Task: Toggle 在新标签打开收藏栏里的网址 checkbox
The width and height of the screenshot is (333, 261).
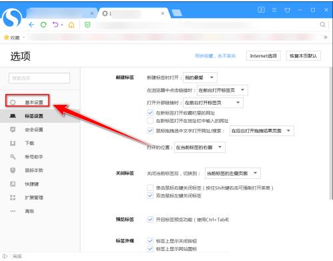Action: pos(150,113)
